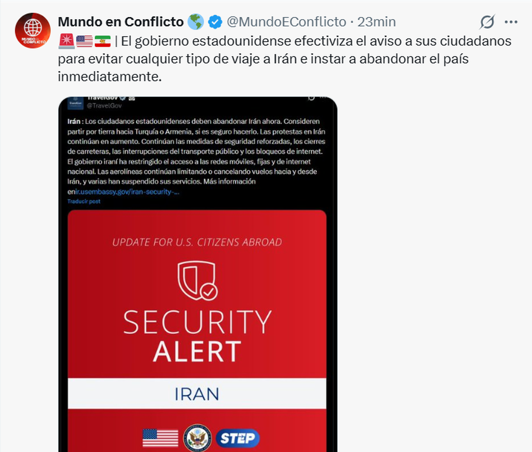Click the Iran flag emoji in tweet
The height and width of the screenshot is (452, 532).
pyautogui.click(x=102, y=41)
